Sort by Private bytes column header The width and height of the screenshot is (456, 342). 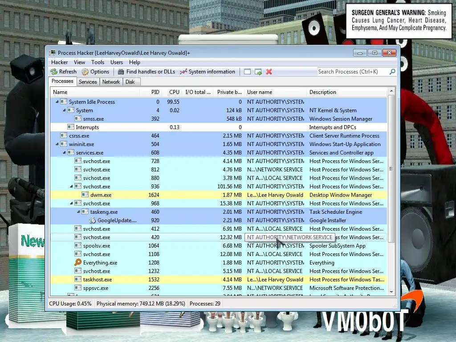[229, 92]
